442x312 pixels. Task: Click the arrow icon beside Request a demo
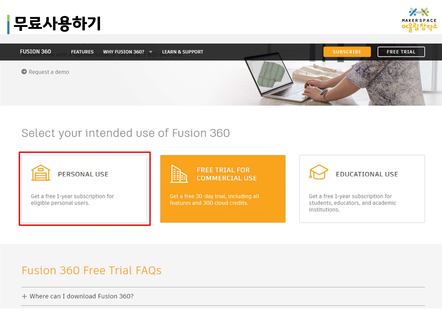(24, 72)
